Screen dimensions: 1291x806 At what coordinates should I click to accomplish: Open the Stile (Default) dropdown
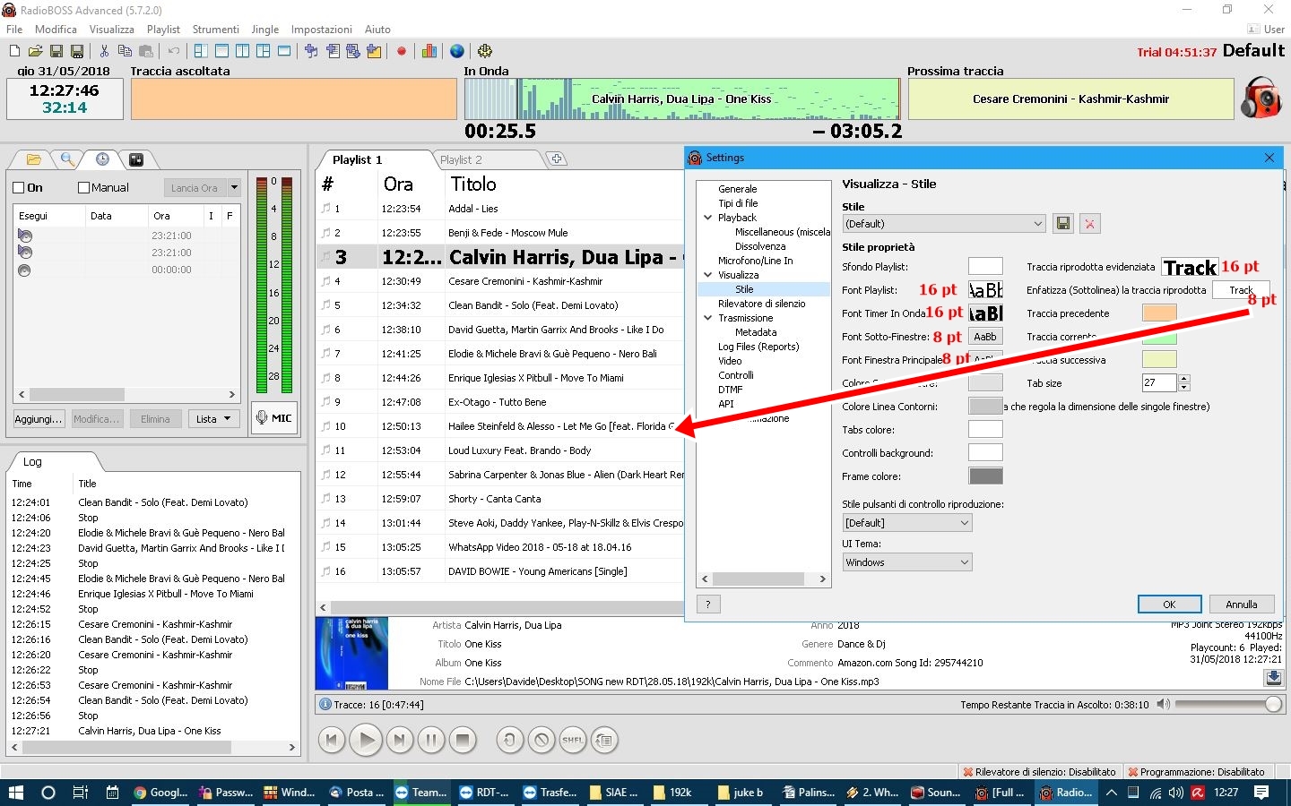click(943, 224)
